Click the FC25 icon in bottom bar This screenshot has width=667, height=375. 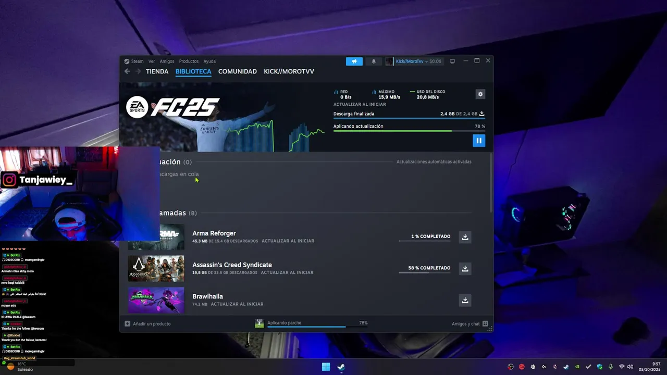tap(259, 323)
